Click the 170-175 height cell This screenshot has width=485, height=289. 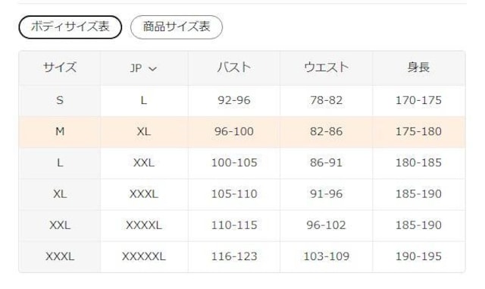coord(419,100)
